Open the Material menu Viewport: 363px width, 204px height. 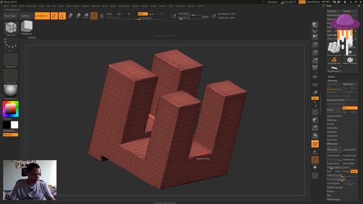(95, 6)
